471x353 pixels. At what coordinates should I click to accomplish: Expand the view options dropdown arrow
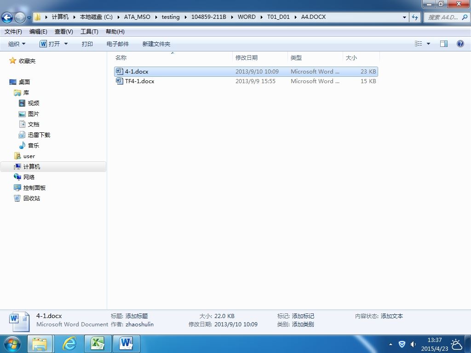[x=428, y=44]
